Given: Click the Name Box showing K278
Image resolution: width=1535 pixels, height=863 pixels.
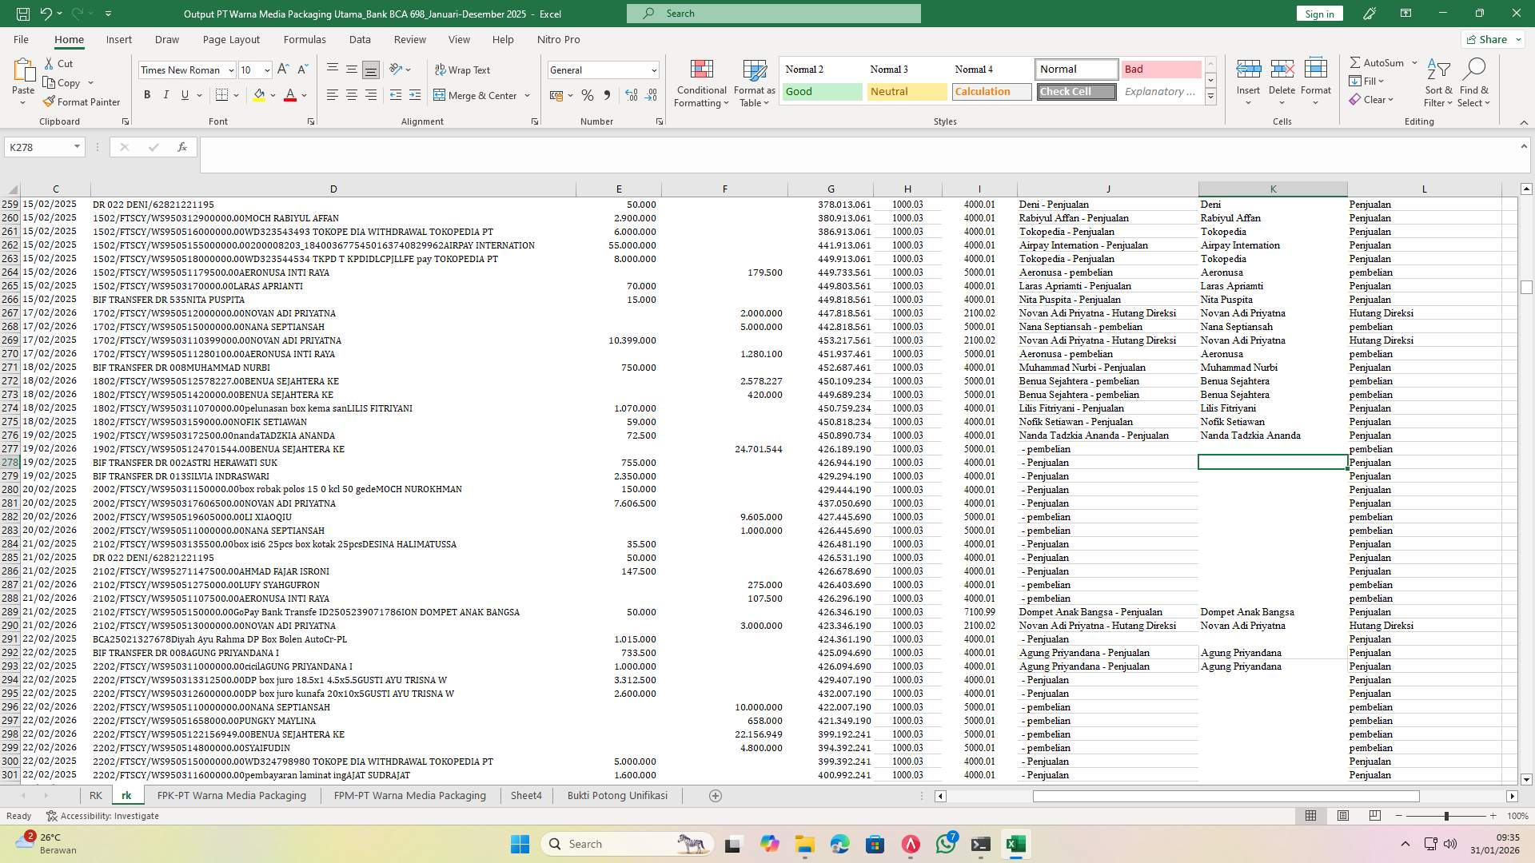Looking at the screenshot, I should click(38, 147).
